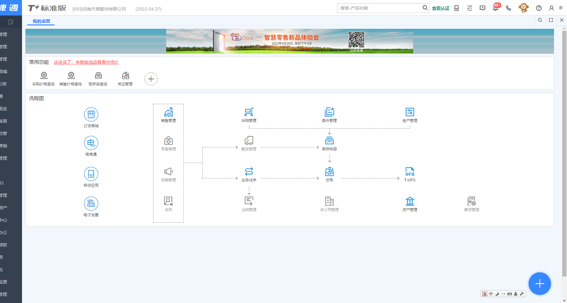Click the 查看认证 link

click(440, 8)
